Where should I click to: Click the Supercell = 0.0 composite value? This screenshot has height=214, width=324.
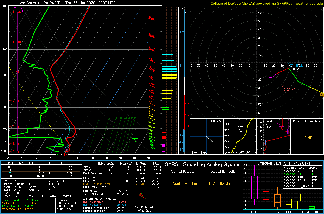click(66, 201)
